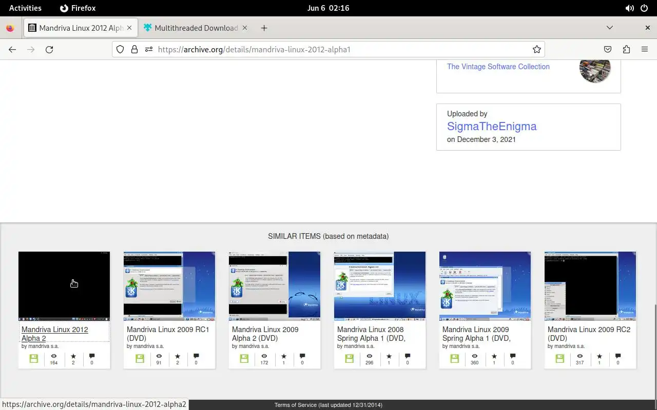657x410 pixels.
Task: Open Mandriva Linux 2008 Spring Alpha 1 link
Action: pyautogui.click(x=371, y=334)
